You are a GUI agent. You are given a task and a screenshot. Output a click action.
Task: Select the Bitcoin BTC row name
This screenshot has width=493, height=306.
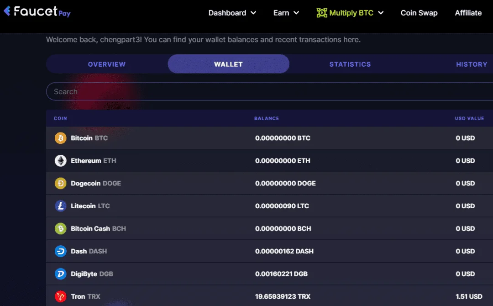(x=89, y=138)
